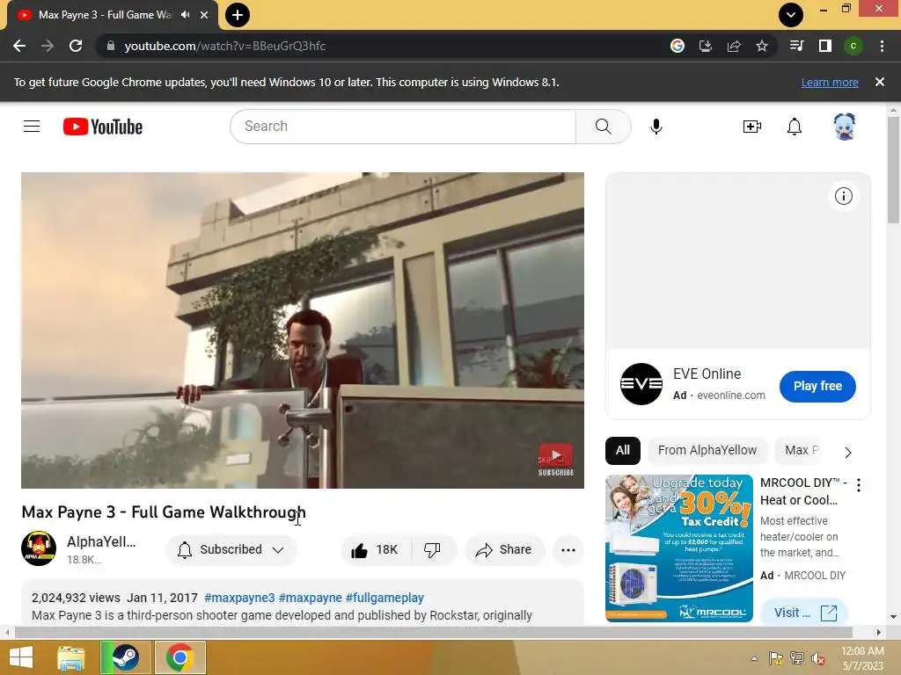This screenshot has width=901, height=675.
Task: Show ad info on EVE Online ad
Action: pyautogui.click(x=843, y=196)
